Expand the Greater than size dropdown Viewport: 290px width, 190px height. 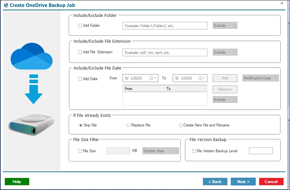[161, 151]
